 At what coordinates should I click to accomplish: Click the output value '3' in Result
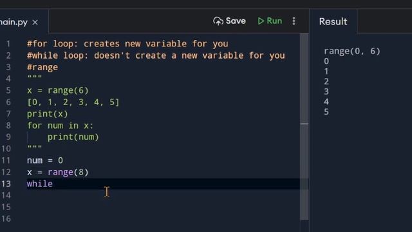tap(326, 92)
